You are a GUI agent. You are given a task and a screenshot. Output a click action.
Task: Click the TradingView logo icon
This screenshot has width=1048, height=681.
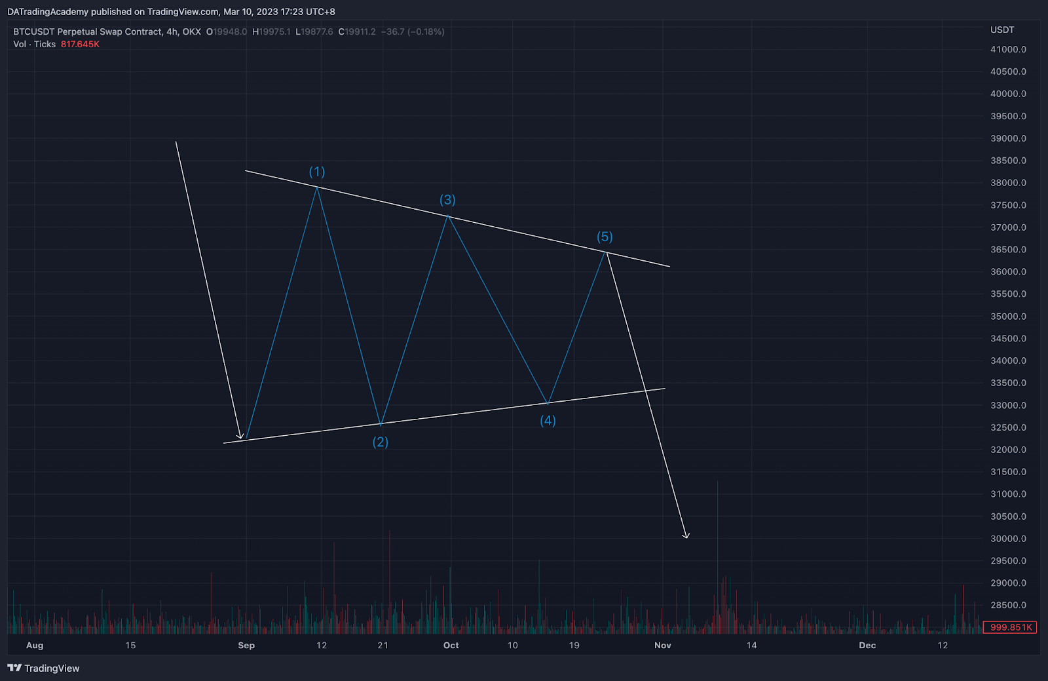pos(14,668)
